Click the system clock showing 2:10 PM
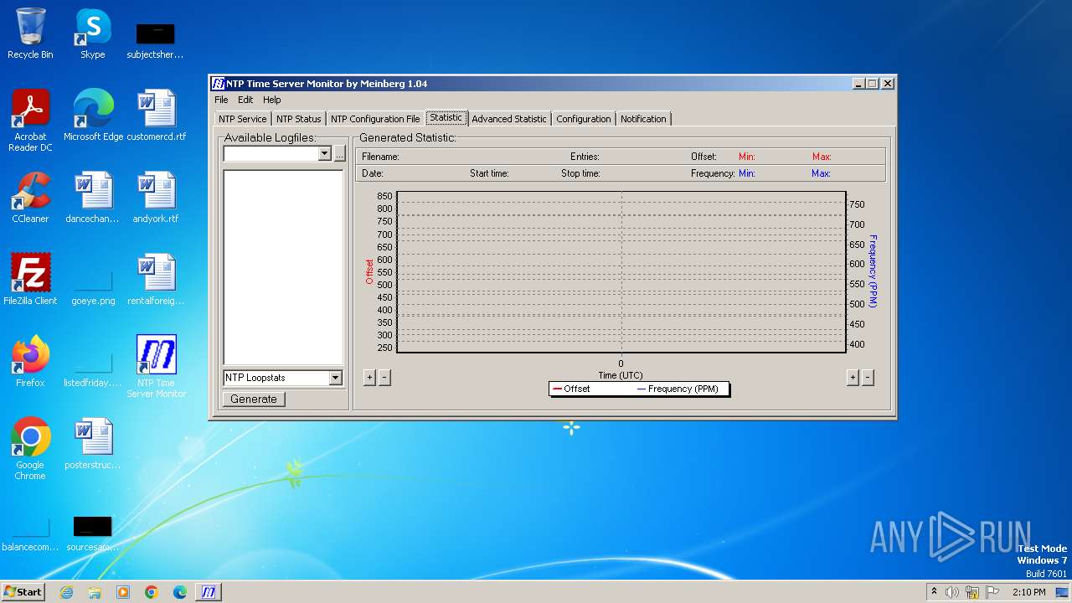This screenshot has height=603, width=1072. point(1029,592)
